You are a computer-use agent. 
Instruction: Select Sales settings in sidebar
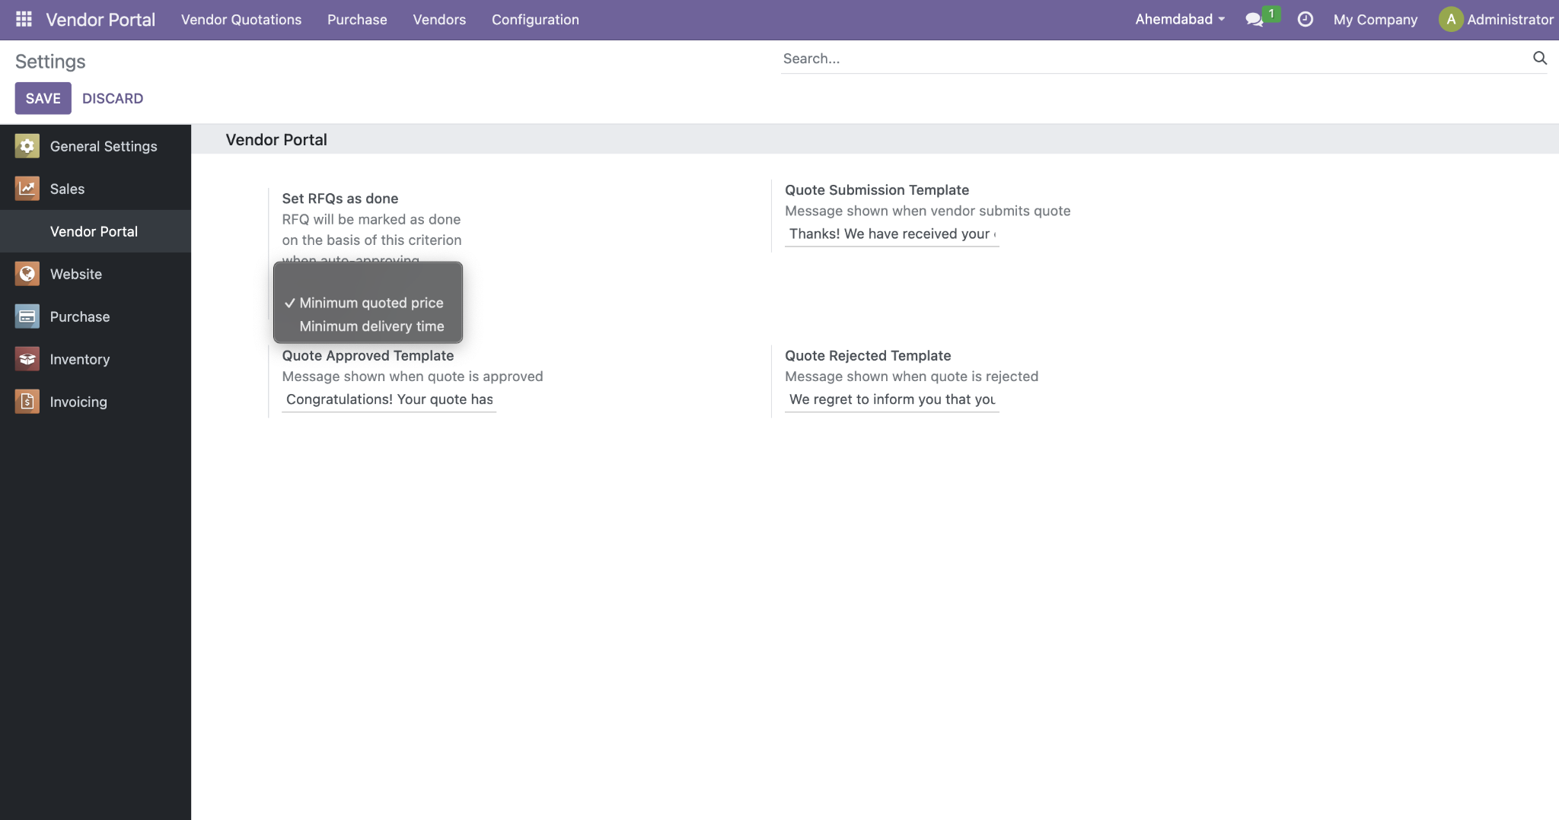[95, 189]
